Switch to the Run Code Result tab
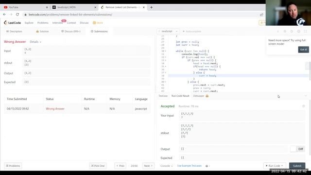This screenshot has height=175, width=311. [x=180, y=96]
